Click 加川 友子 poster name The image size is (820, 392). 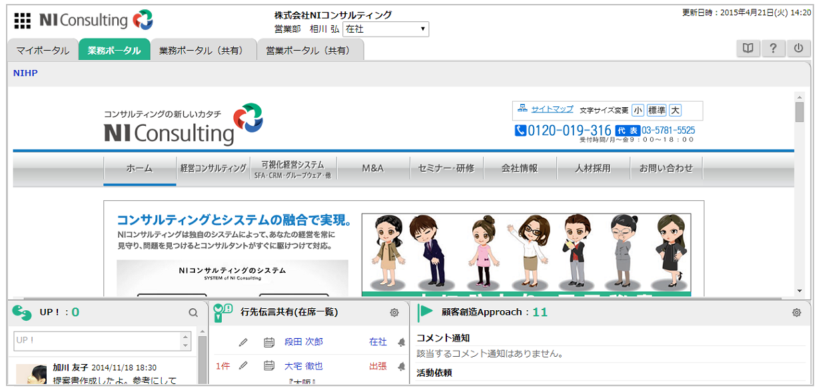71,367
